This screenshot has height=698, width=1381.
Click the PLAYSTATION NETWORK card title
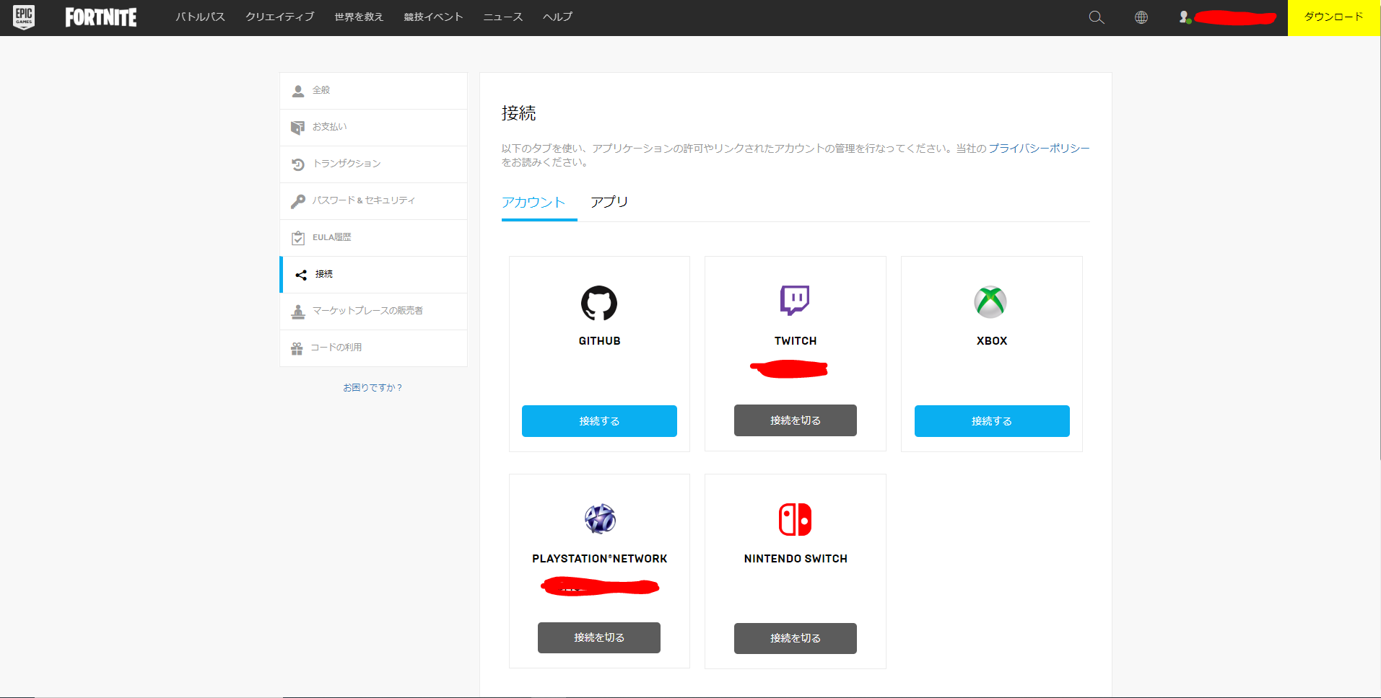[599, 559]
